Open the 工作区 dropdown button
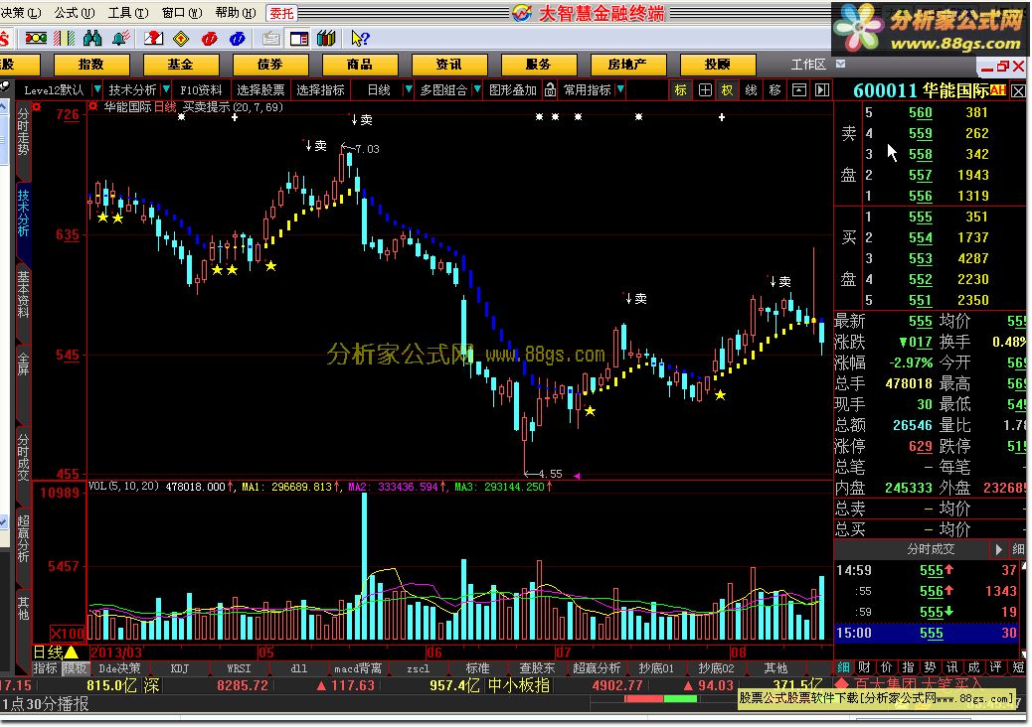 [x=840, y=64]
